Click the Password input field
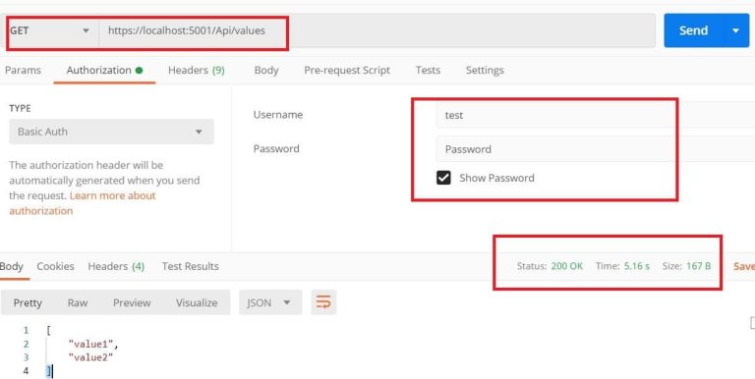Viewport: 755px width, 379px height. coord(595,149)
